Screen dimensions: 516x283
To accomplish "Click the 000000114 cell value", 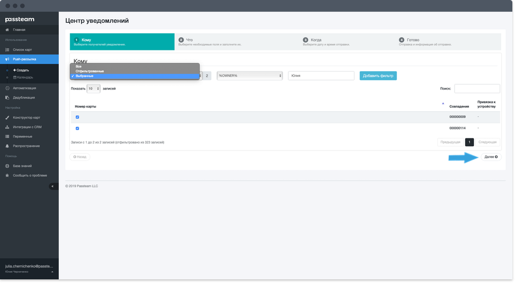I will coord(457,128).
